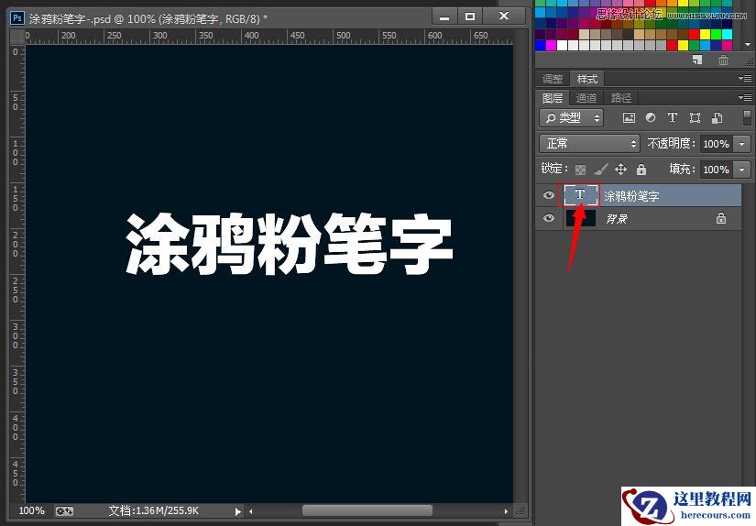756x526 pixels.
Task: Open the 正常 blend mode dropdown
Action: tap(589, 143)
